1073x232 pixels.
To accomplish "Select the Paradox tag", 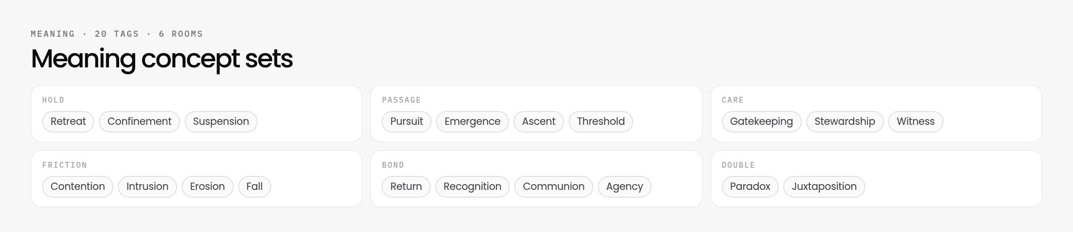I will (750, 187).
